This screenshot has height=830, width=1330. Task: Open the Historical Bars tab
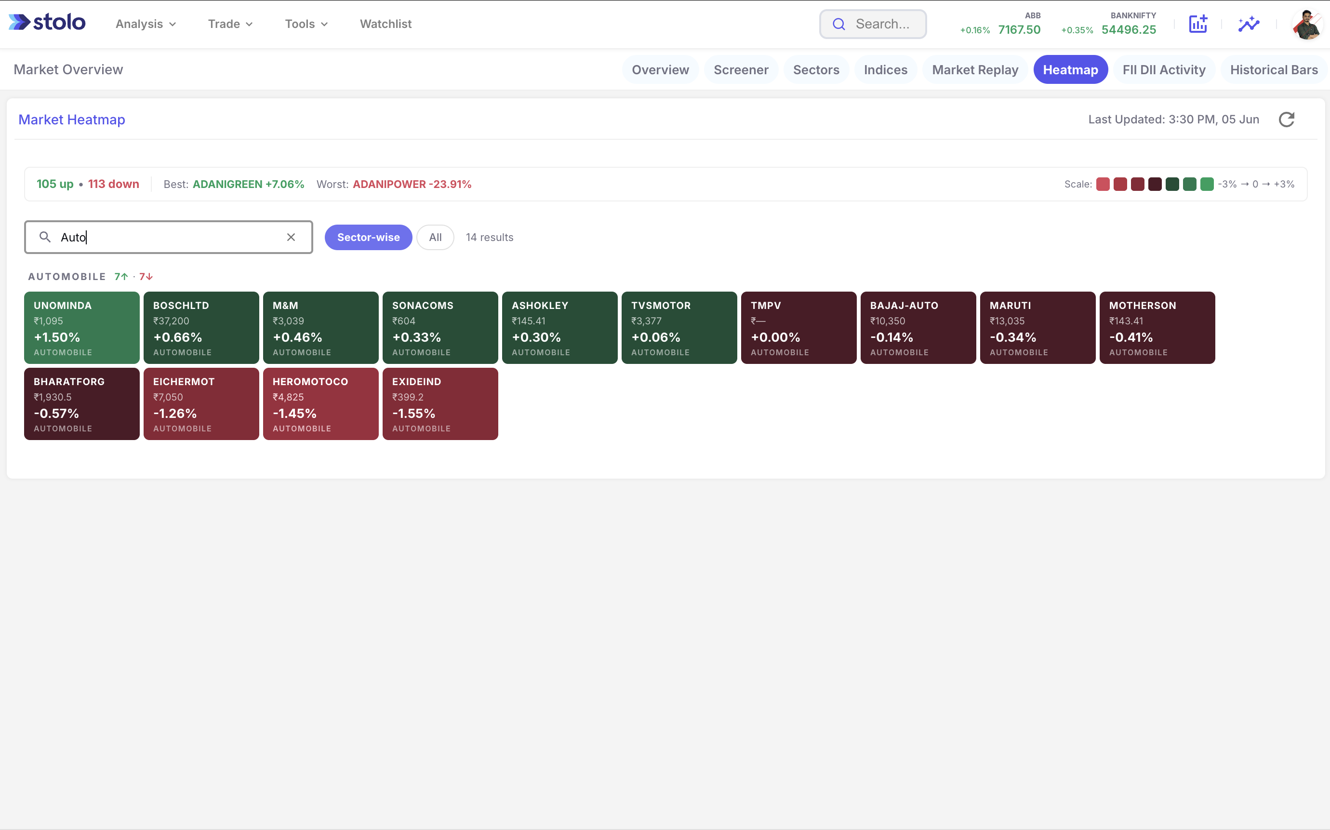point(1274,70)
